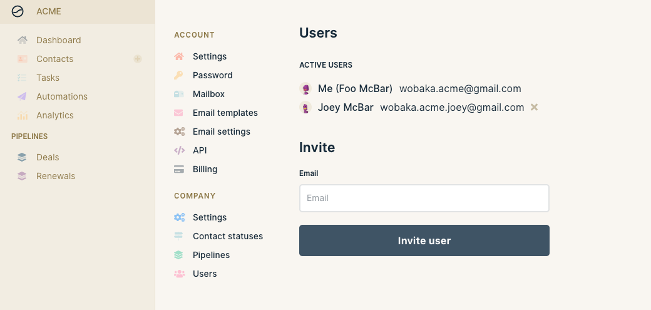Click the Deals pipeline stack icon
The height and width of the screenshot is (310, 651).
click(22, 157)
